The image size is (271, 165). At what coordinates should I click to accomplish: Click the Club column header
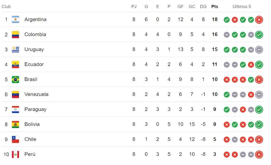click(x=6, y=6)
